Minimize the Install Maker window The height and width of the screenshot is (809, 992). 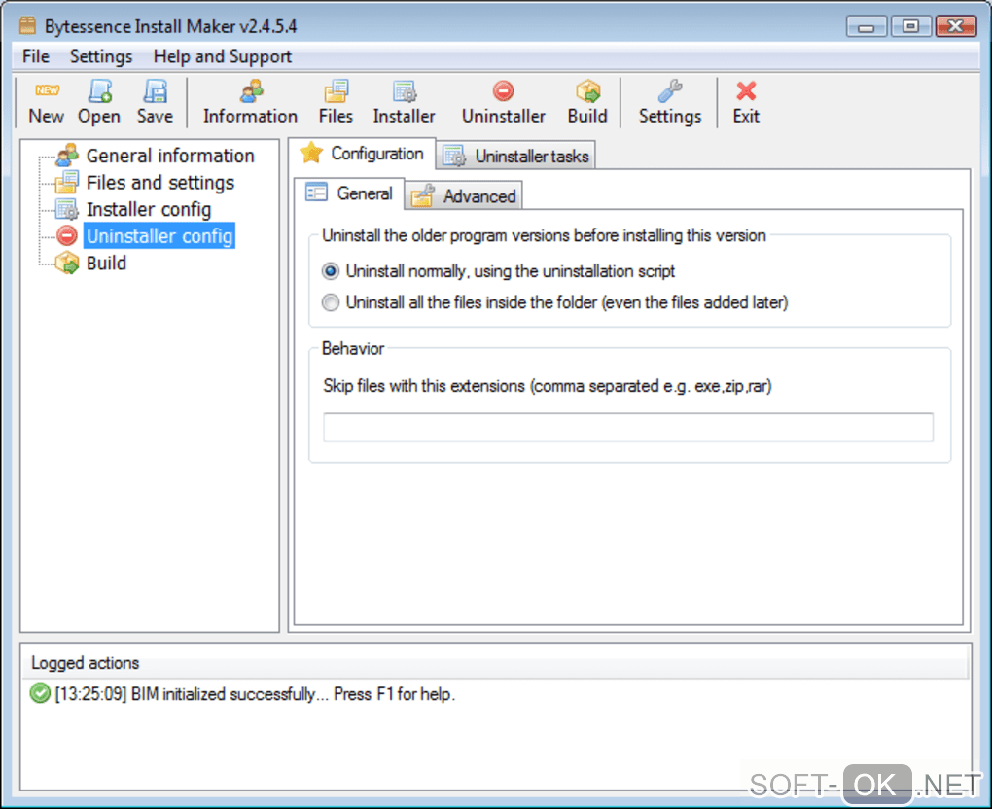tap(867, 26)
